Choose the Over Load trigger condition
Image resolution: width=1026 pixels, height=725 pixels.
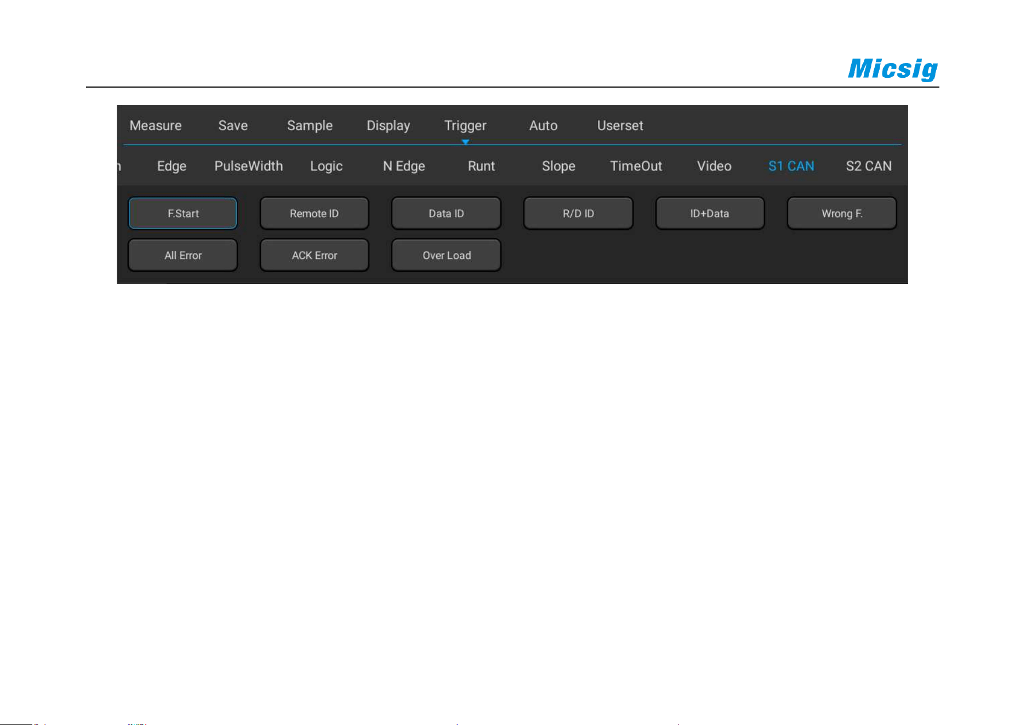[446, 255]
